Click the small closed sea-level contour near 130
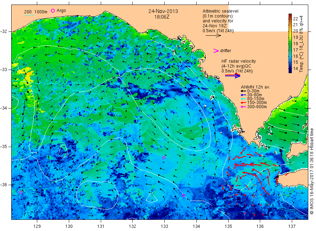 [63, 151]
